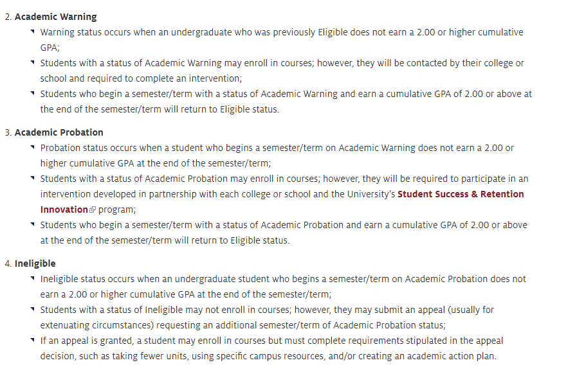This screenshot has height=365, width=577.
Task: Click bullet arrow beside "Probation status occurs"
Action: tap(33, 147)
